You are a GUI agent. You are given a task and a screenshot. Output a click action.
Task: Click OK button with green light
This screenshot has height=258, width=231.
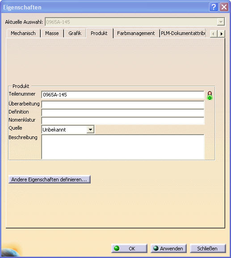[x=129, y=248]
